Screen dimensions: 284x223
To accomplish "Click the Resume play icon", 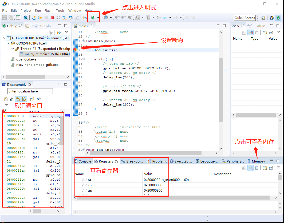I will (x=40, y=18).
